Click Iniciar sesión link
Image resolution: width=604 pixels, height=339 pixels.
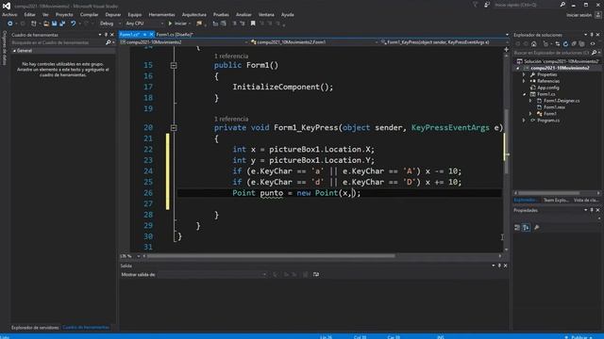pyautogui.click(x=579, y=15)
